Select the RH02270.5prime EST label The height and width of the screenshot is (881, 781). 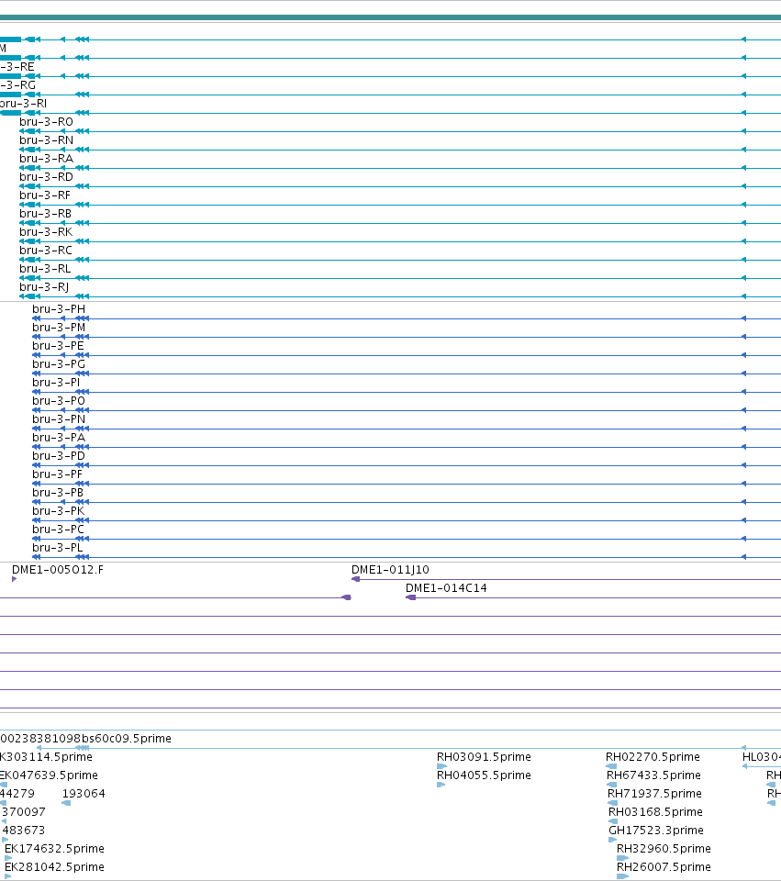click(653, 757)
